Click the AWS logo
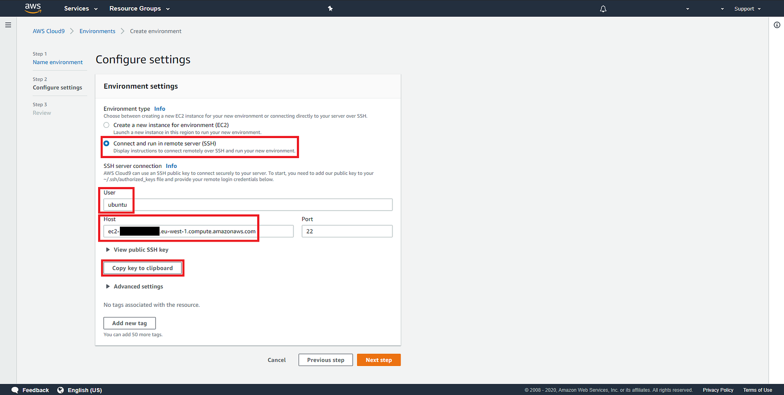The width and height of the screenshot is (784, 395). coord(33,8)
